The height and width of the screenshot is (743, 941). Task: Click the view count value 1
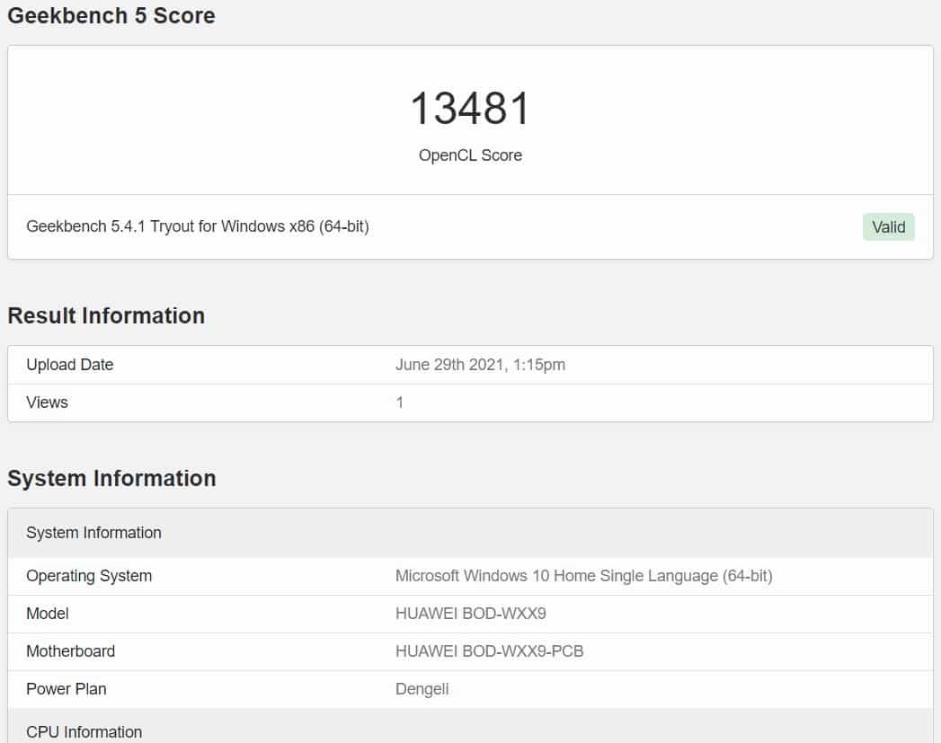coord(400,402)
